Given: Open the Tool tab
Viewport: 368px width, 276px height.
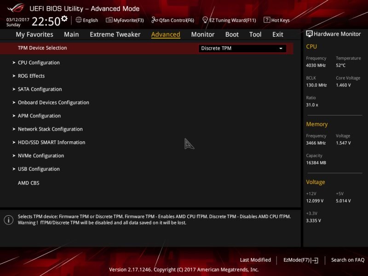Looking at the screenshot, I should pos(255,34).
